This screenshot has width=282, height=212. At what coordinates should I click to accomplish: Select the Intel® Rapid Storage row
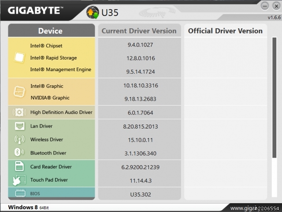click(x=53, y=58)
